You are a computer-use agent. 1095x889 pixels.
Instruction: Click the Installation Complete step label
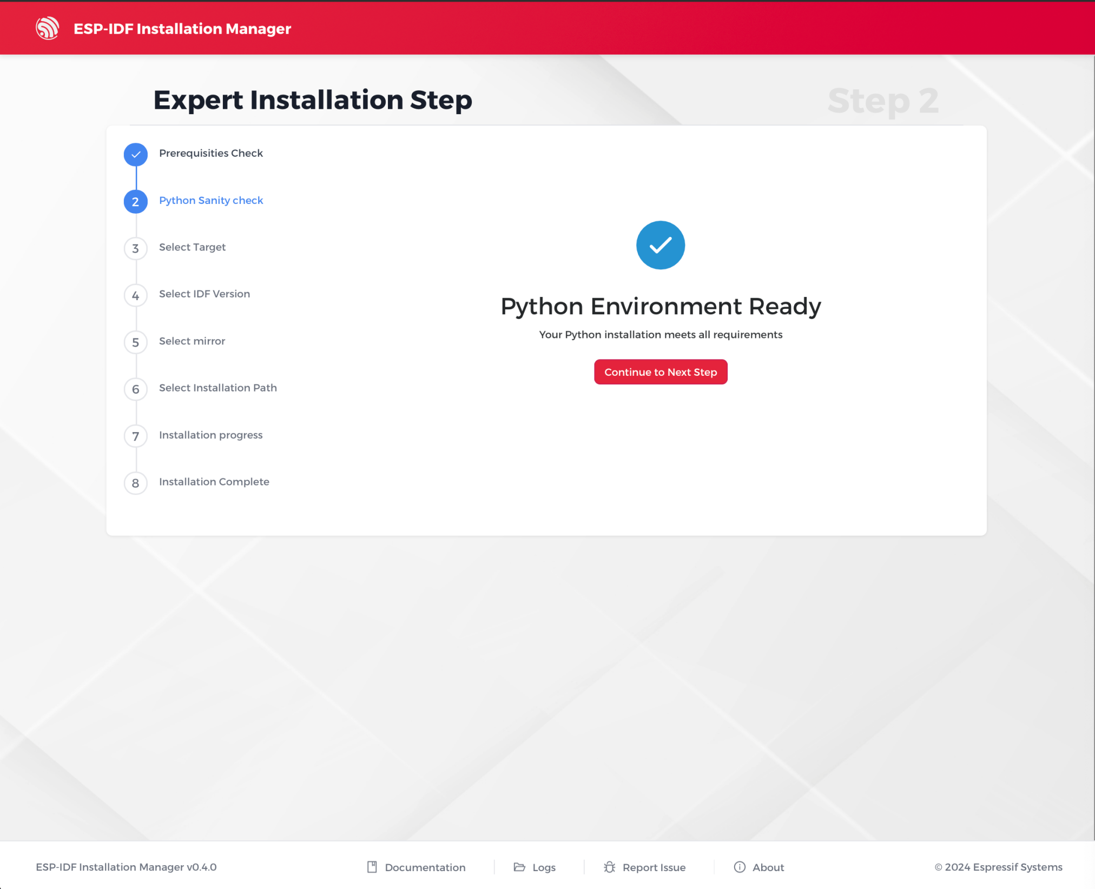[x=214, y=481]
